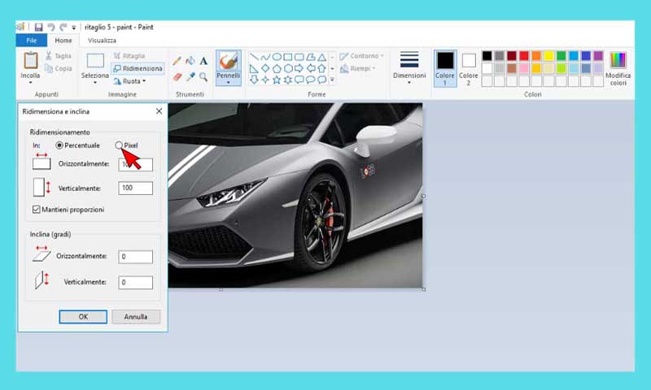Image resolution: width=651 pixels, height=390 pixels.
Task: Select the Magnifier zoom tool
Action: tap(203, 77)
